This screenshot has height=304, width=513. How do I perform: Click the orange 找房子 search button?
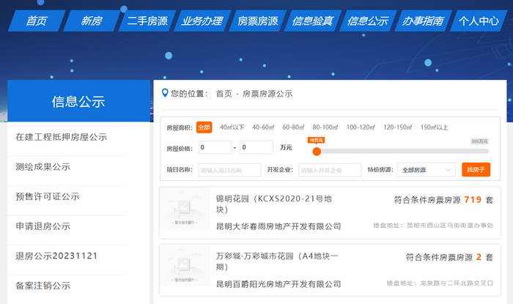476,170
